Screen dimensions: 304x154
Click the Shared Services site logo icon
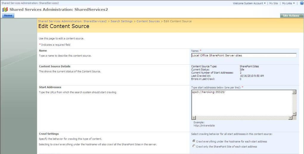pos(5,10)
